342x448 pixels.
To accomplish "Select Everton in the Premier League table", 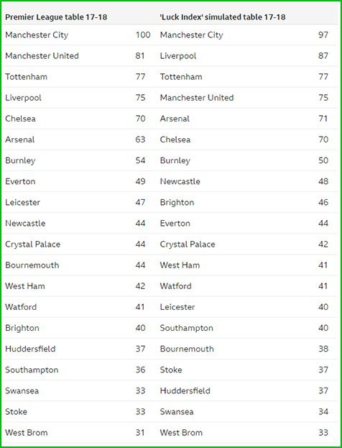I will (20, 181).
